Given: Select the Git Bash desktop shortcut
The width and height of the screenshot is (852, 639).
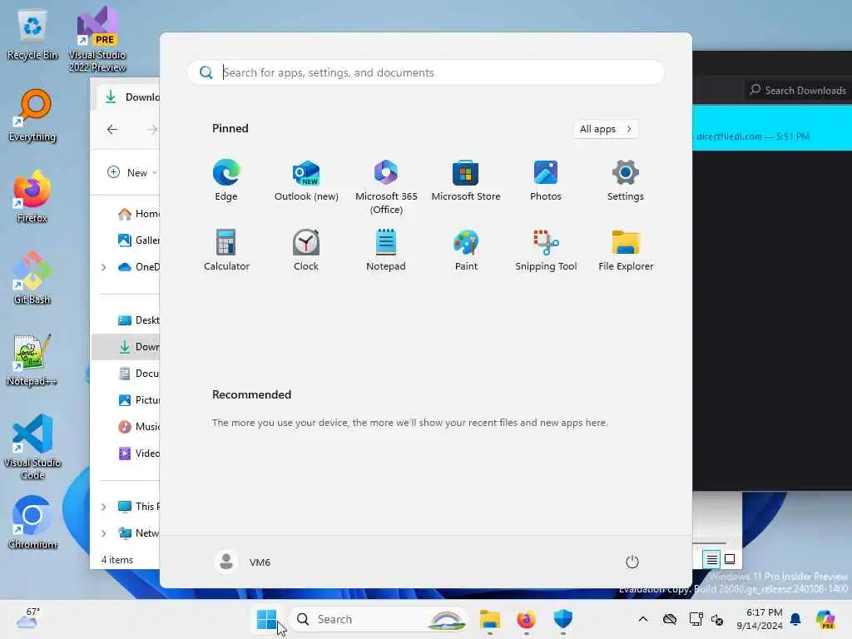Looking at the screenshot, I should (32, 278).
